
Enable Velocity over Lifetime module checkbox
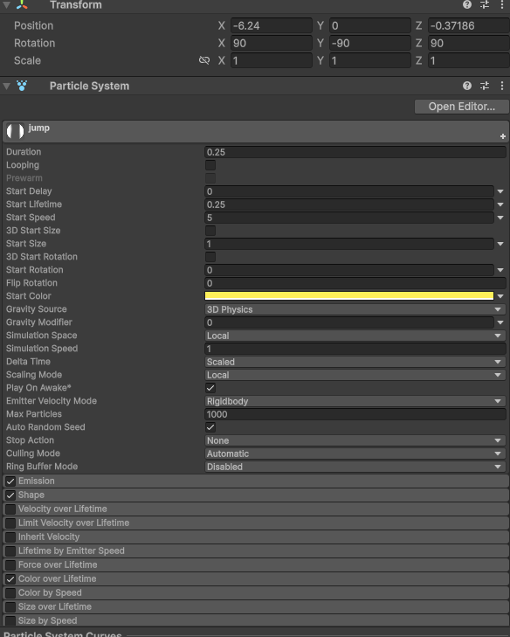(x=10, y=509)
